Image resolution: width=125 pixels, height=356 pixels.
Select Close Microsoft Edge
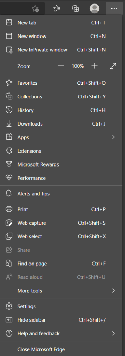41,349
